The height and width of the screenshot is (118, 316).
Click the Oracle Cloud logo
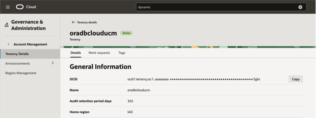(20, 7)
